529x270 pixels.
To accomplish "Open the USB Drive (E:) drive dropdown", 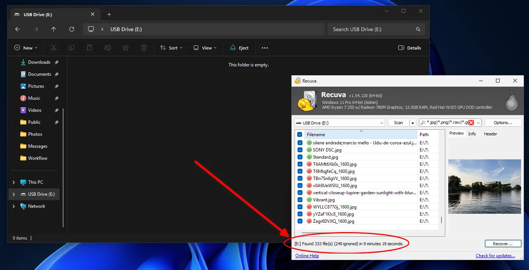I will 381,123.
